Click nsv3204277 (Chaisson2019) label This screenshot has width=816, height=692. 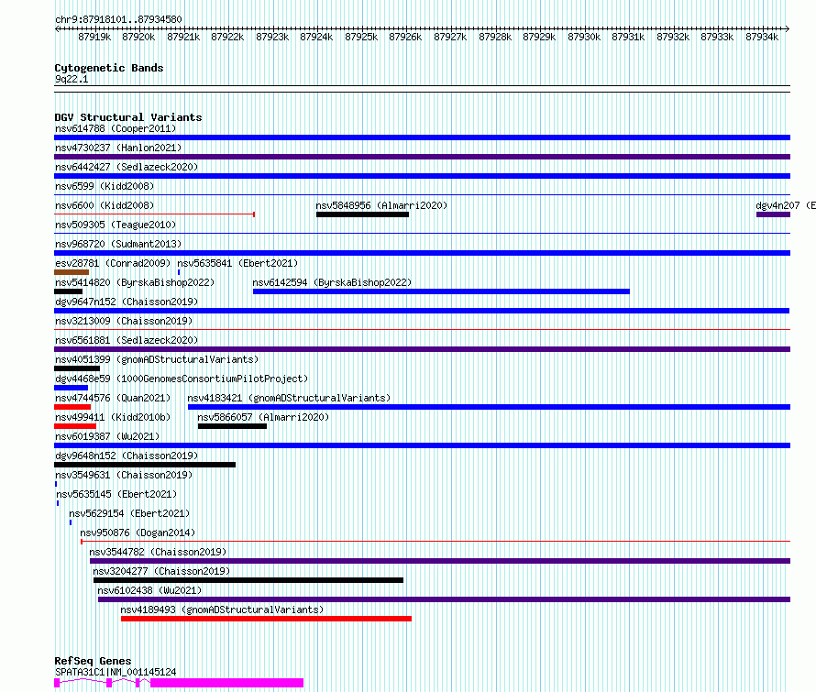[161, 571]
